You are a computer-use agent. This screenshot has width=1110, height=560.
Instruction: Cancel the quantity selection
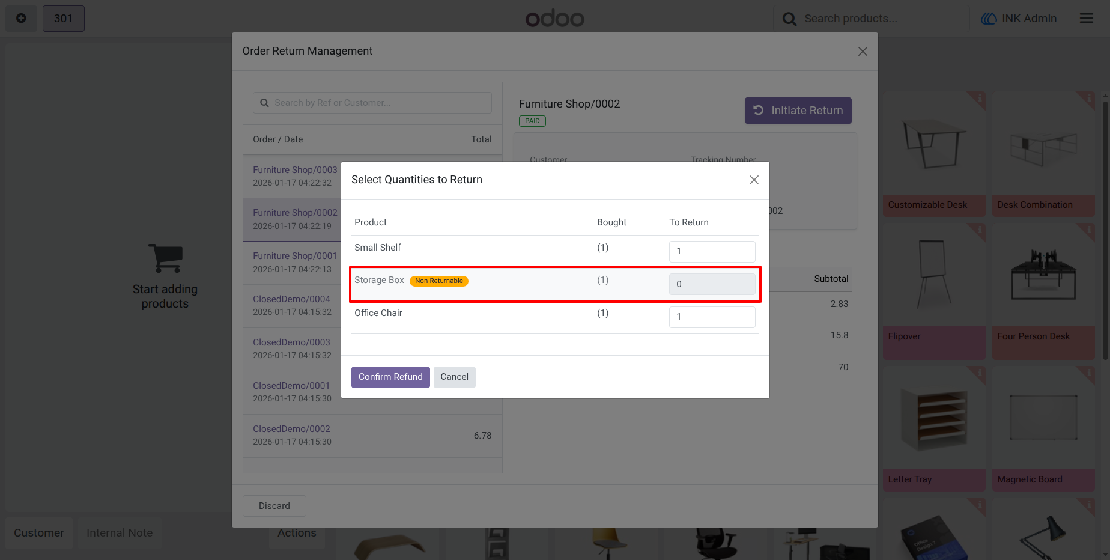(x=454, y=377)
